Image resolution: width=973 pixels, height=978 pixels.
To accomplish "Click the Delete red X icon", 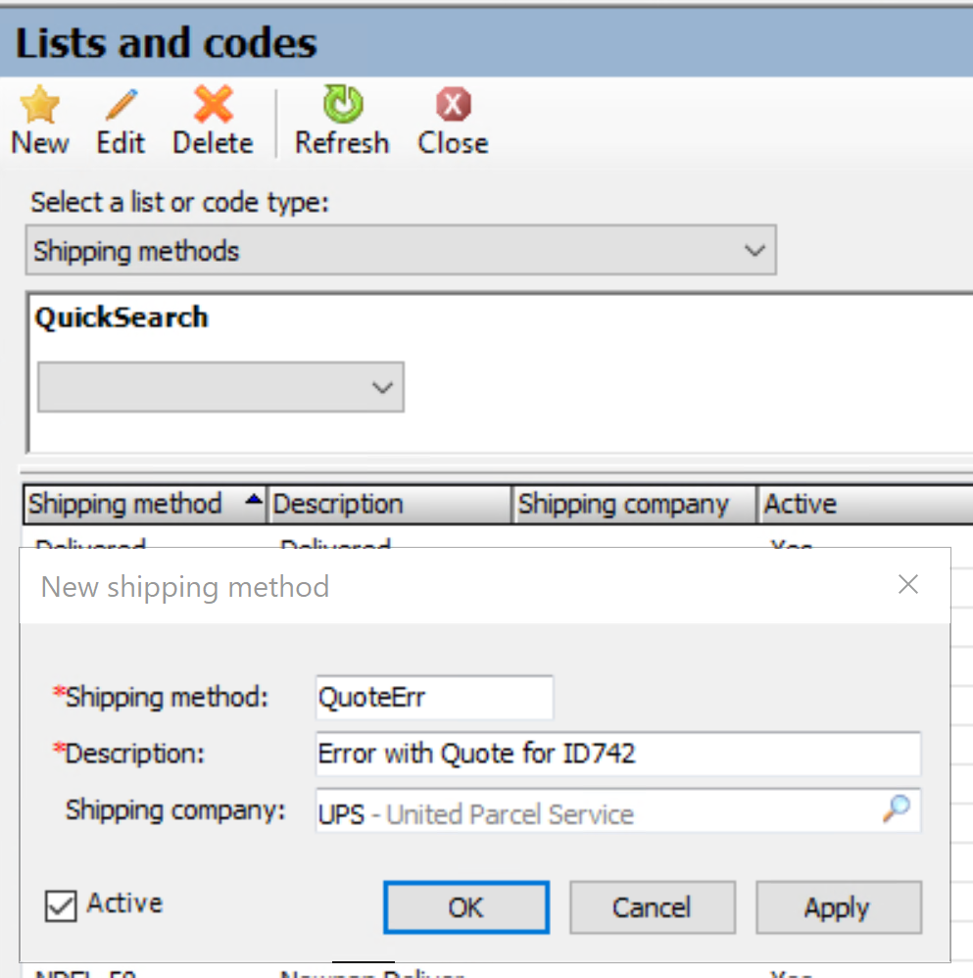I will point(214,104).
